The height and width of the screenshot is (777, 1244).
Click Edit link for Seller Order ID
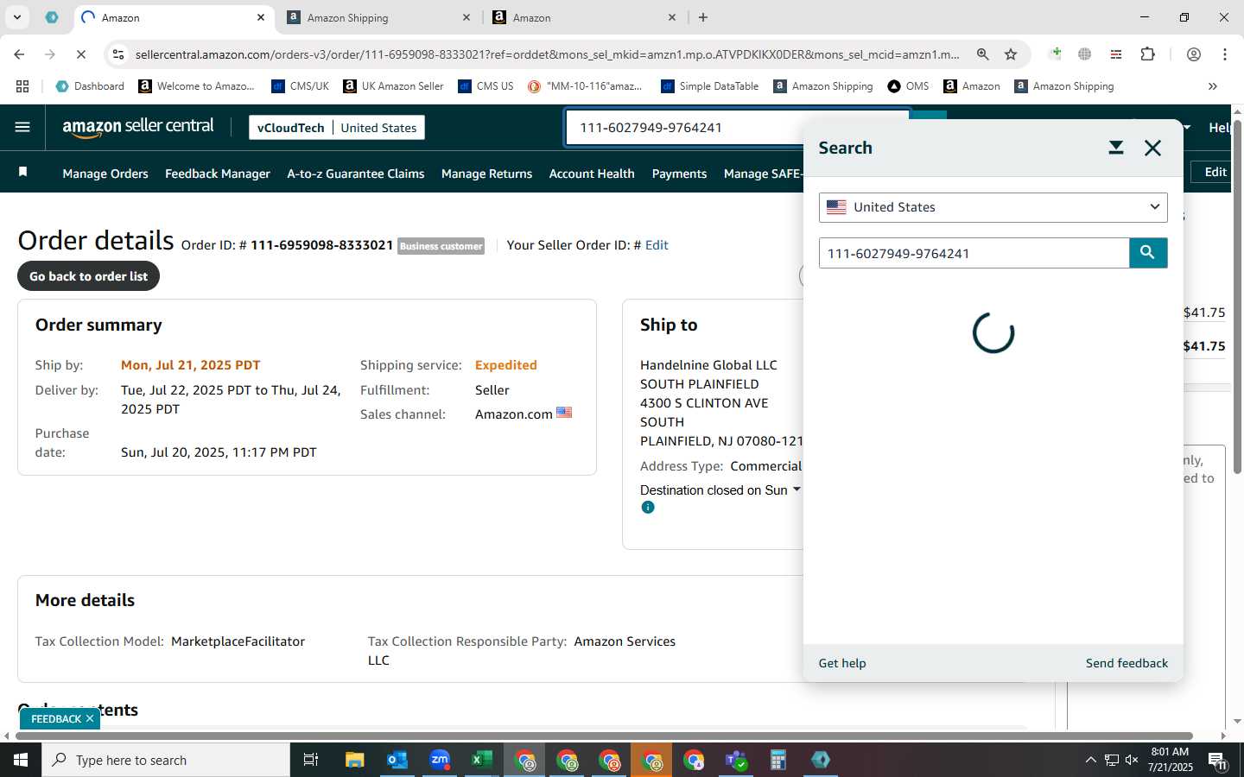[657, 245]
